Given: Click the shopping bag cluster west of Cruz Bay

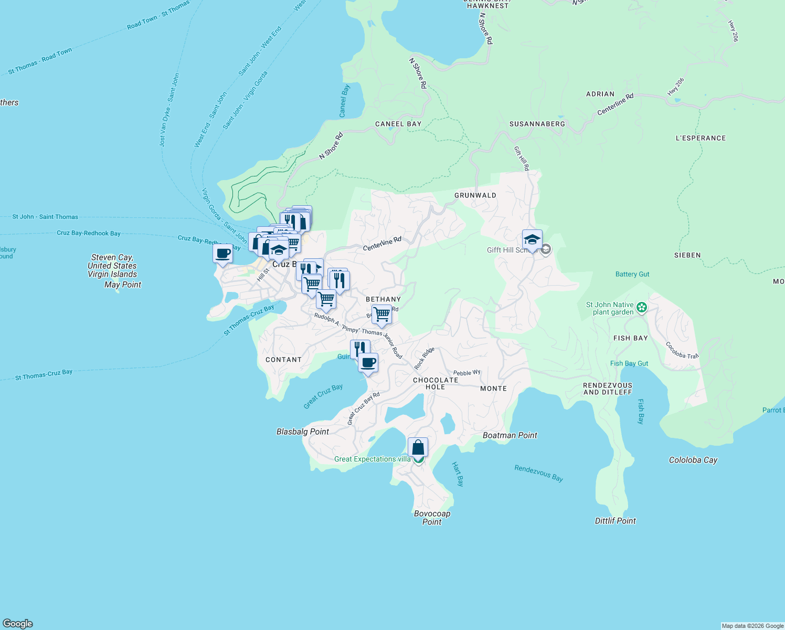Looking at the screenshot, I should coord(256,243).
